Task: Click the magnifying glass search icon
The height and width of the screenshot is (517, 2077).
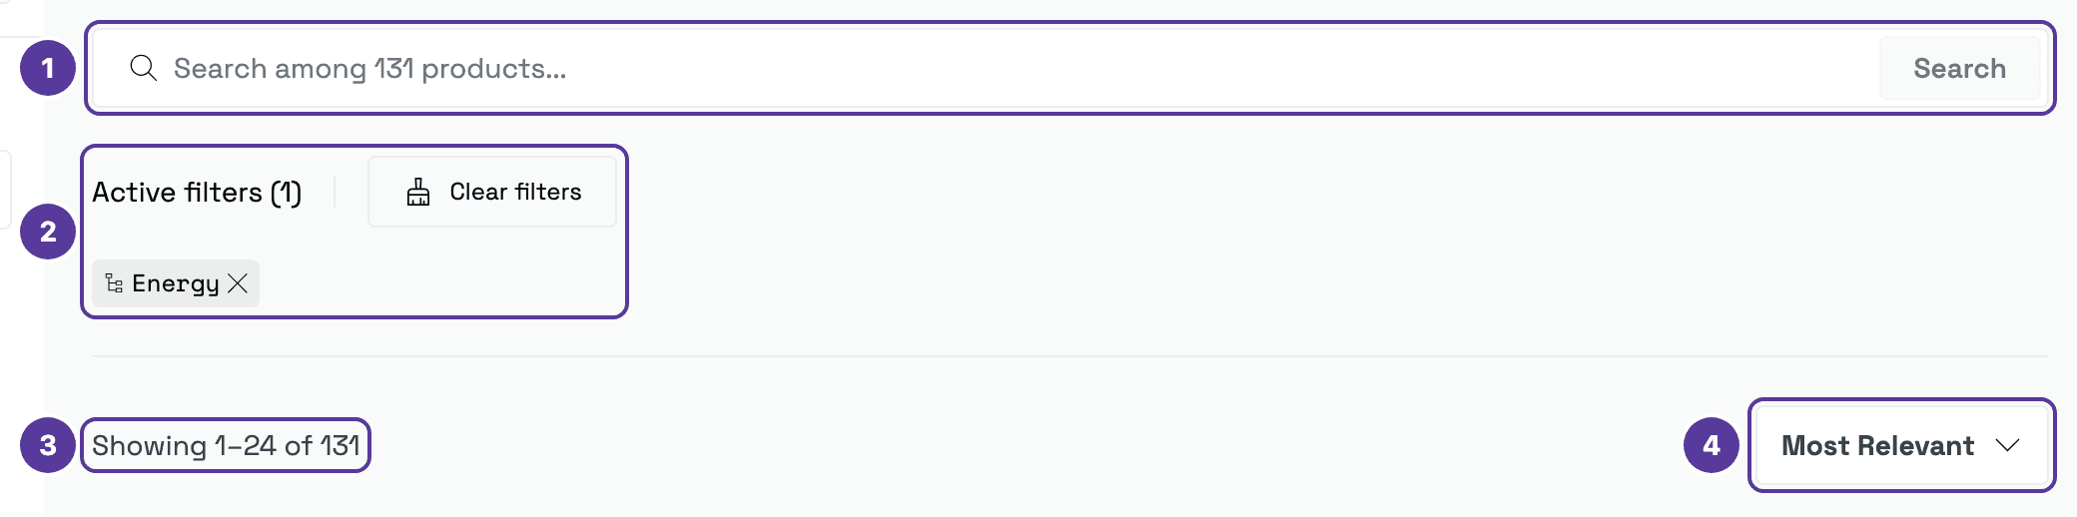Action: tap(144, 68)
